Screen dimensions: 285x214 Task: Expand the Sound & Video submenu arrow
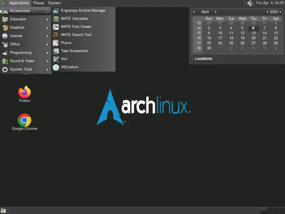47,61
